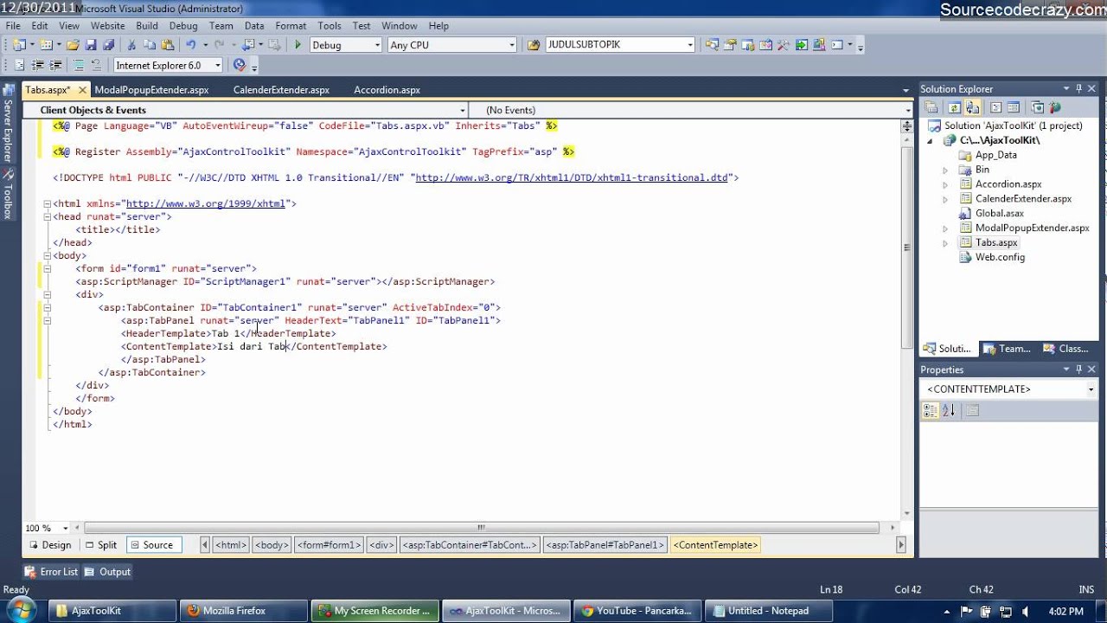Screen dimensions: 1107x623
Task: Pin the Properties panel
Action: (x=1078, y=369)
